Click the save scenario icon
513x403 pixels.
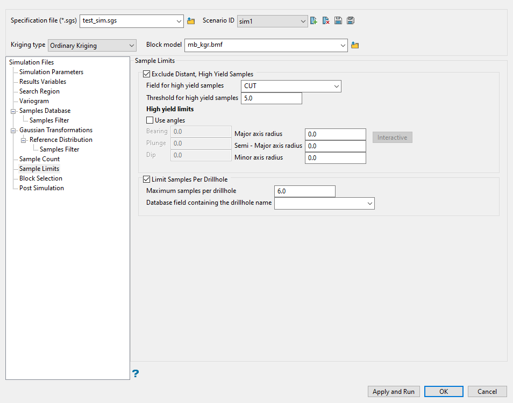(x=338, y=21)
